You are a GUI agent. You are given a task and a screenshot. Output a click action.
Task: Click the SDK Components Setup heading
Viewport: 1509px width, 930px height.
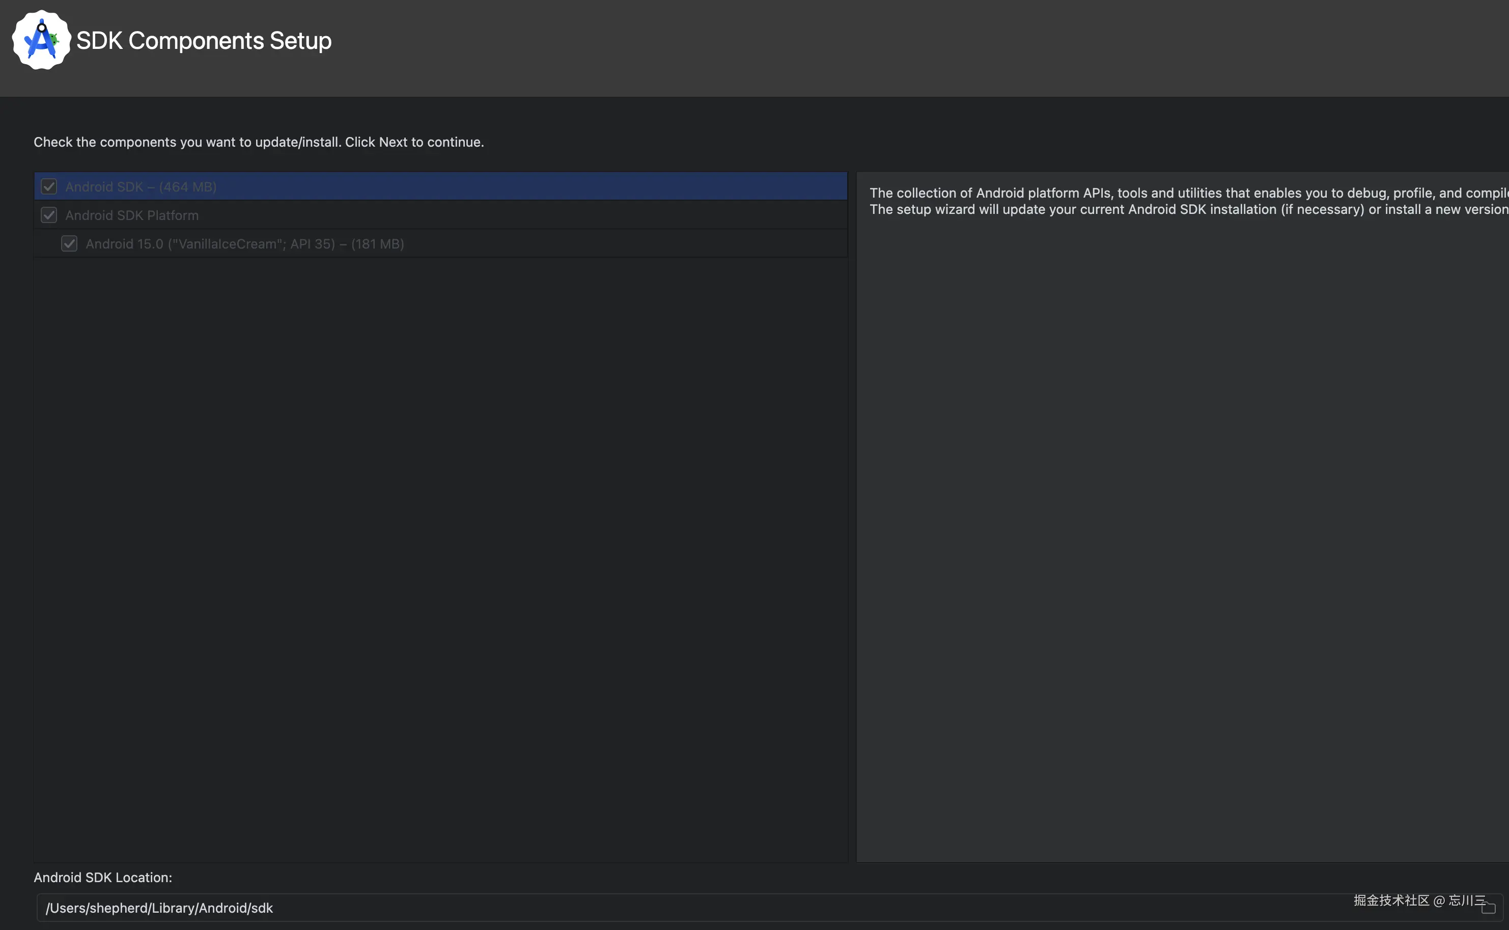coord(204,41)
